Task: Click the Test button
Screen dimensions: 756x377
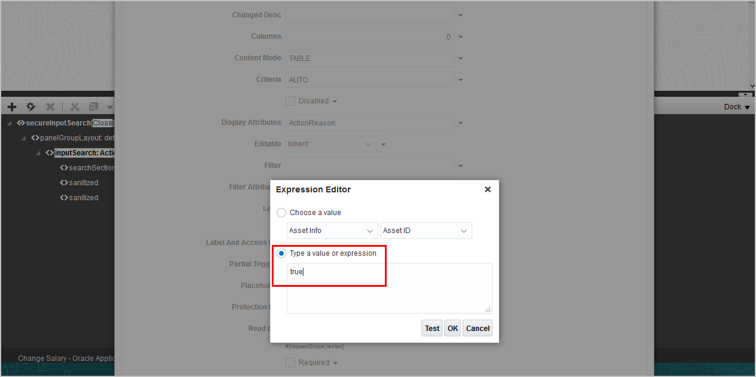Action: 432,328
